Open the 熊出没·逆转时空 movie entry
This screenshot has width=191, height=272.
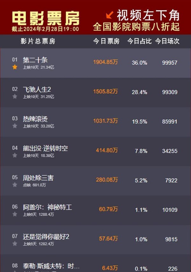pyautogui.click(x=46, y=149)
